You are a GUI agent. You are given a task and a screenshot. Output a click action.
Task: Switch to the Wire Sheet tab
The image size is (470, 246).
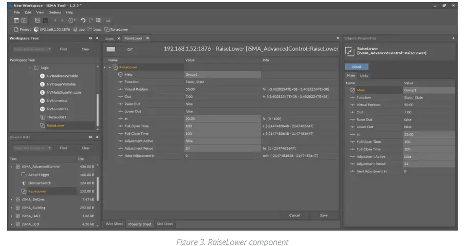tap(114, 224)
